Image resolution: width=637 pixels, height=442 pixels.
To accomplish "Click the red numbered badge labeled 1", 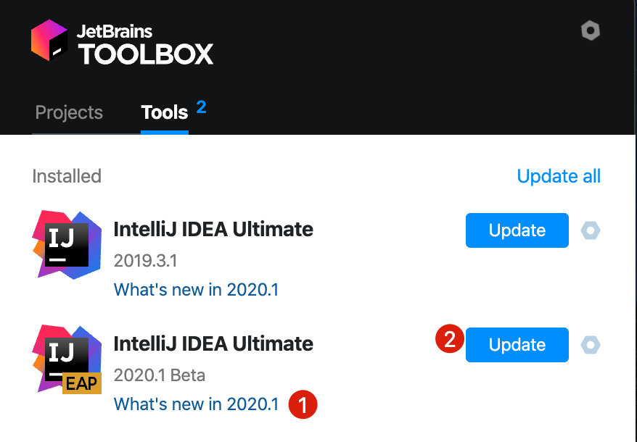I will click(303, 404).
